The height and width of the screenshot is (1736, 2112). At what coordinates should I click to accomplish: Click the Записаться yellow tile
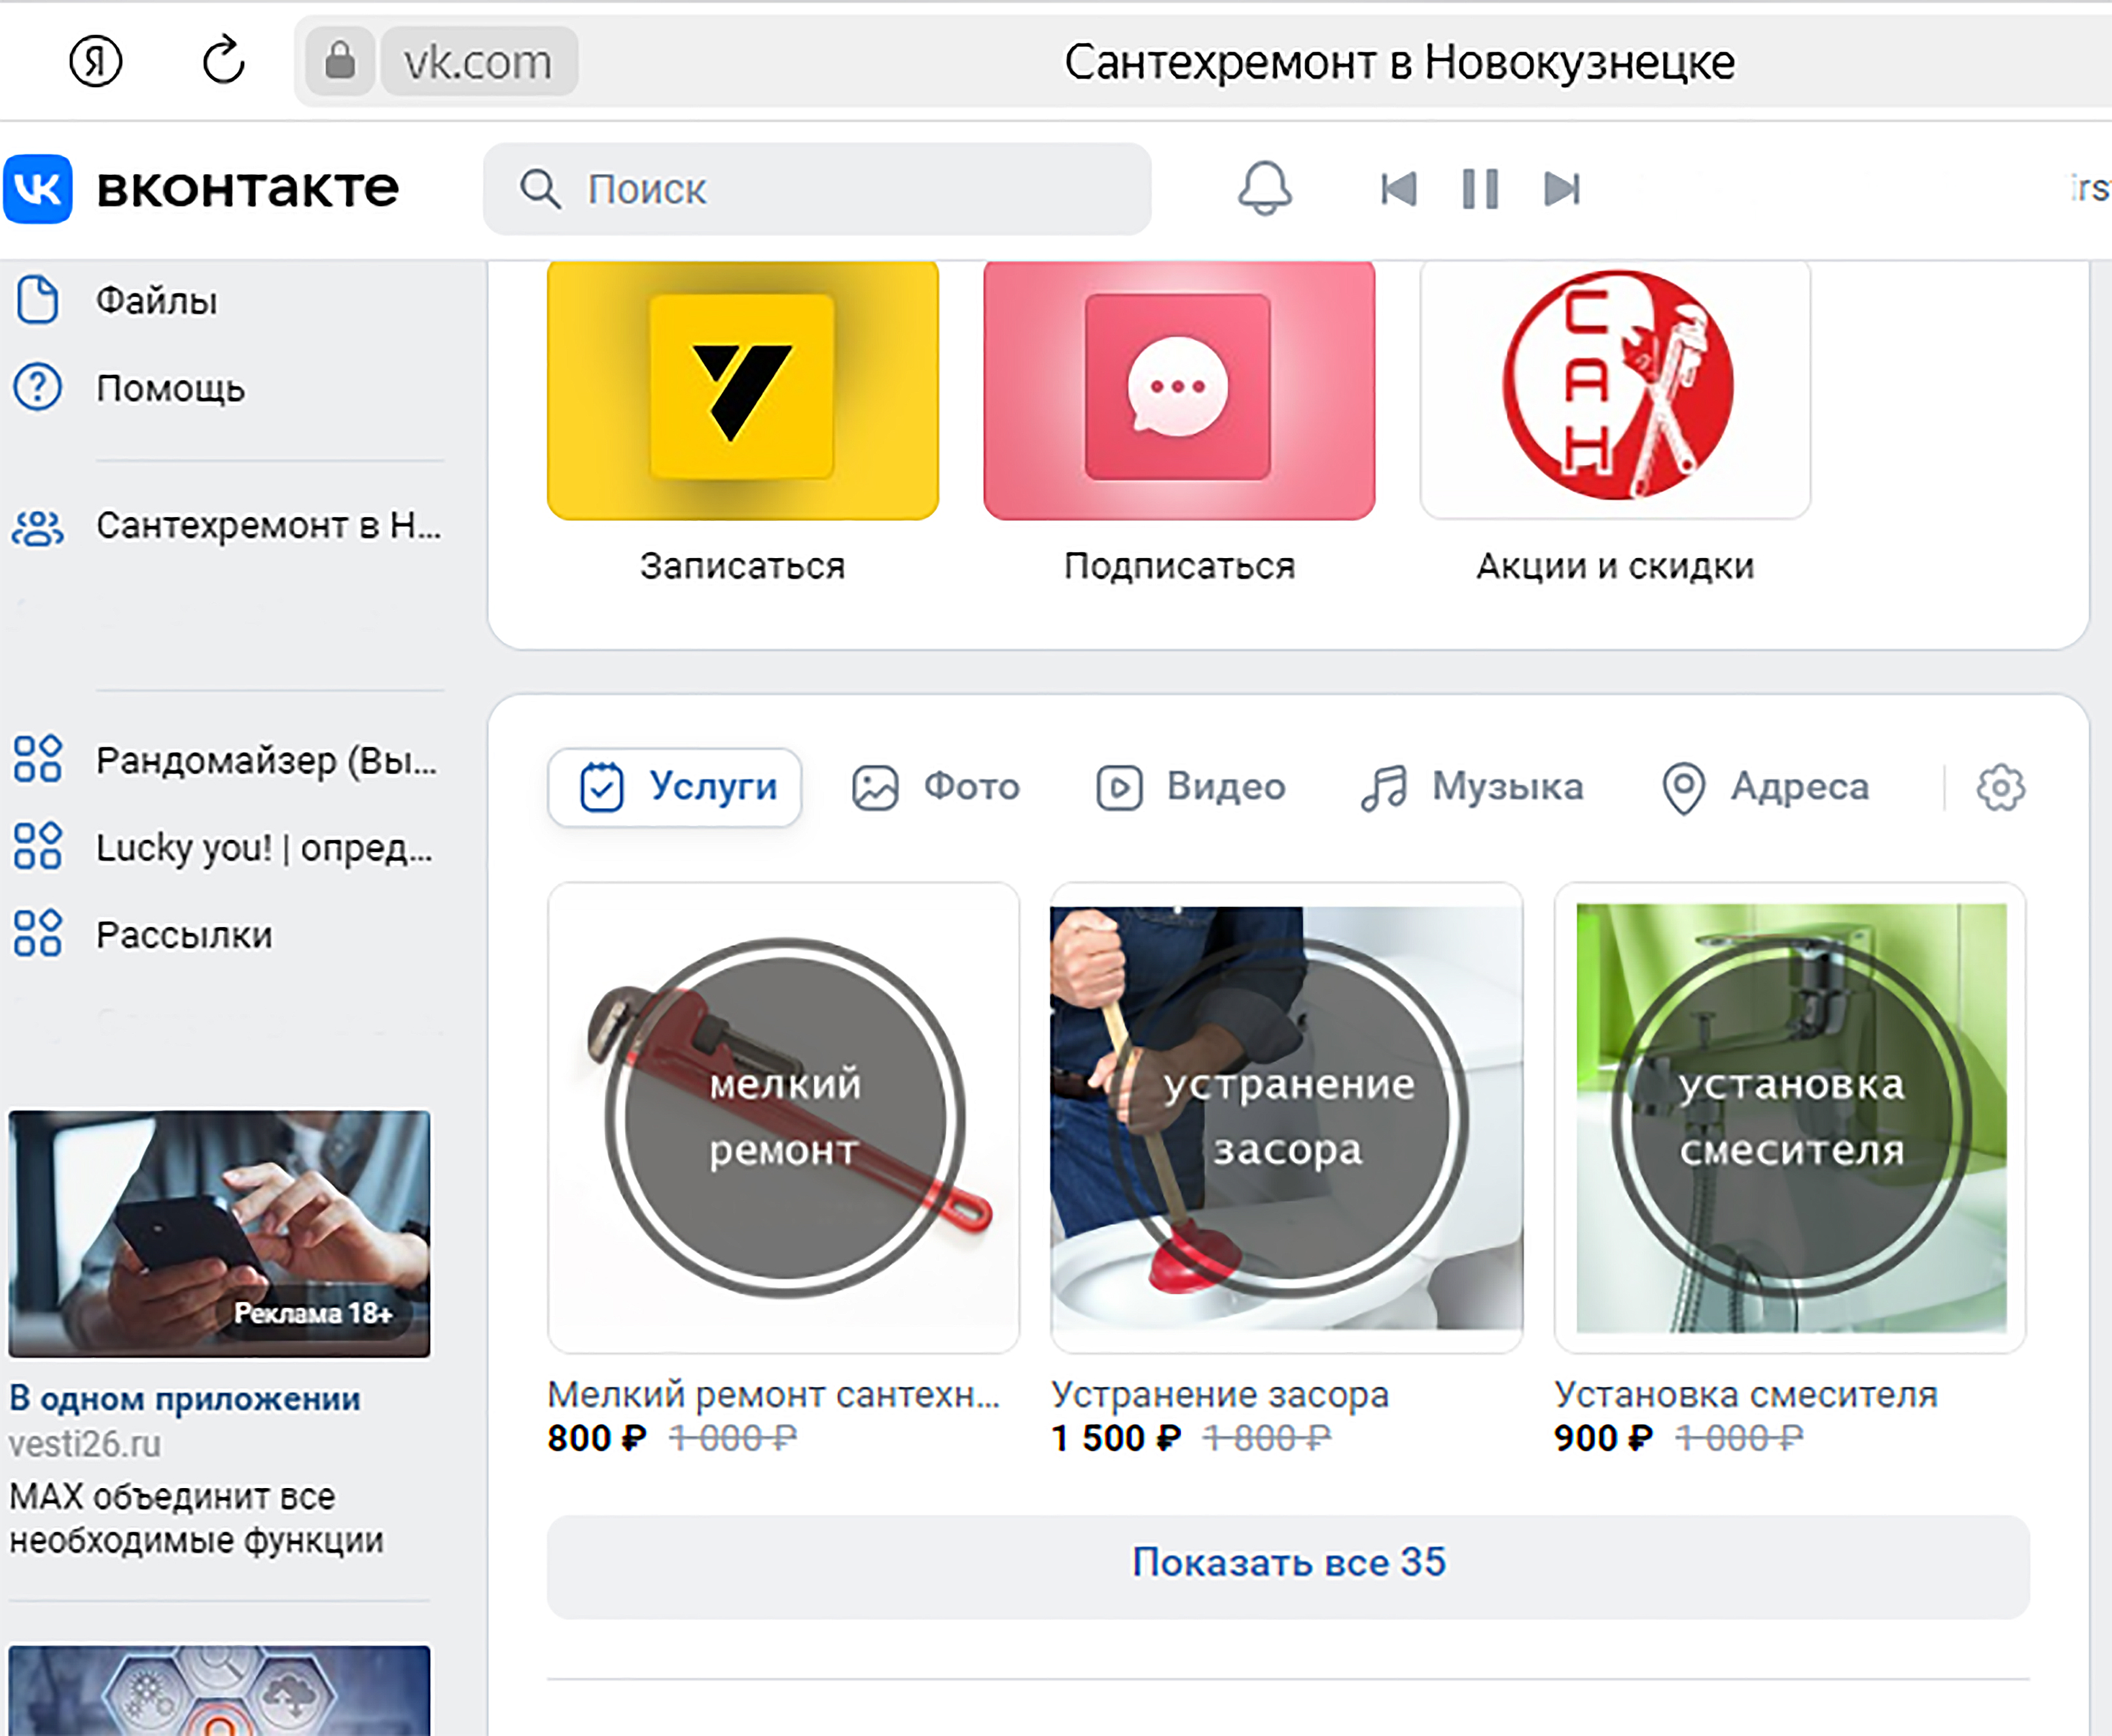[742, 390]
